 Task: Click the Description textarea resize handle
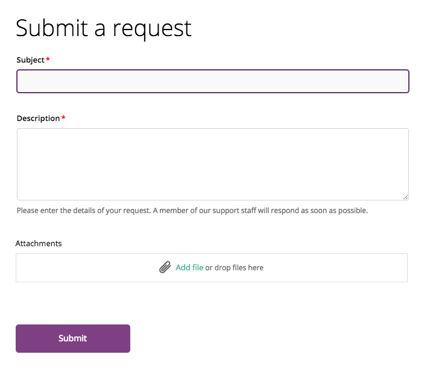(x=405, y=197)
